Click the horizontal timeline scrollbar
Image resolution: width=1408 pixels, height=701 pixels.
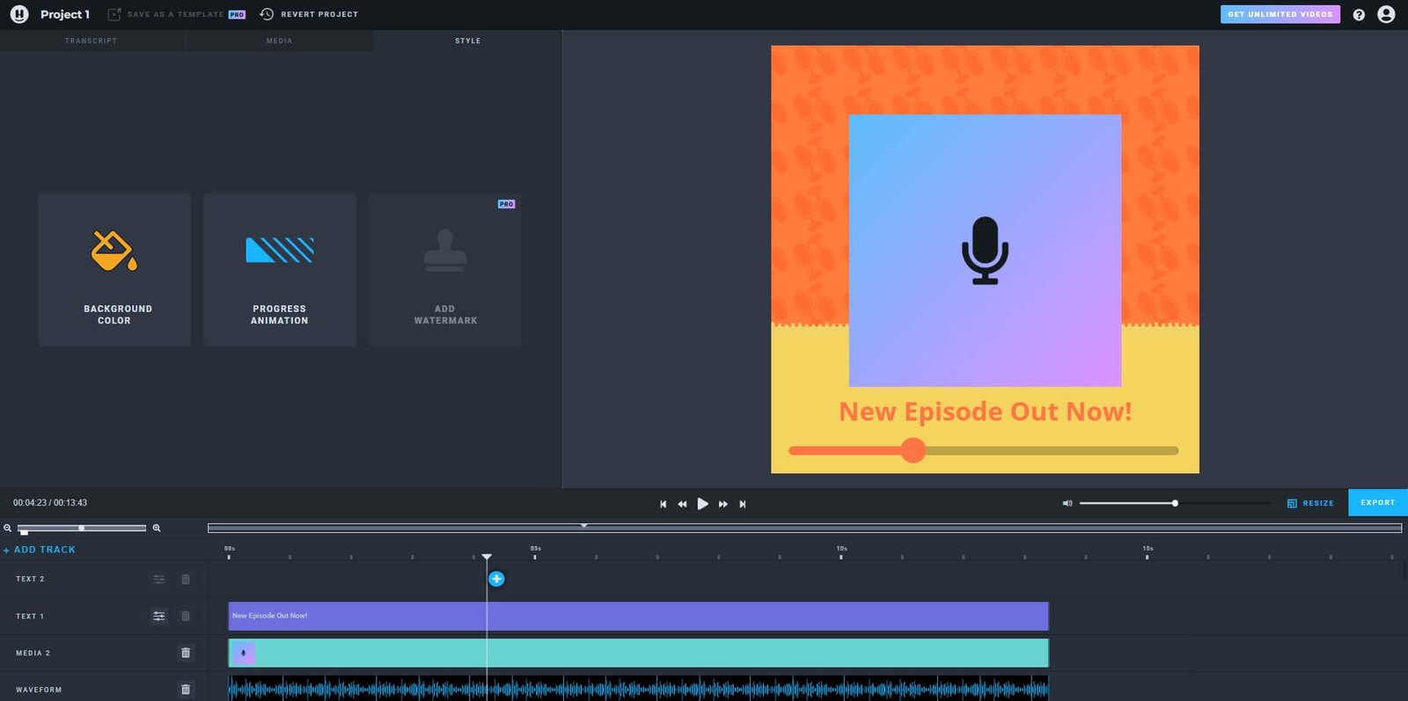(804, 528)
